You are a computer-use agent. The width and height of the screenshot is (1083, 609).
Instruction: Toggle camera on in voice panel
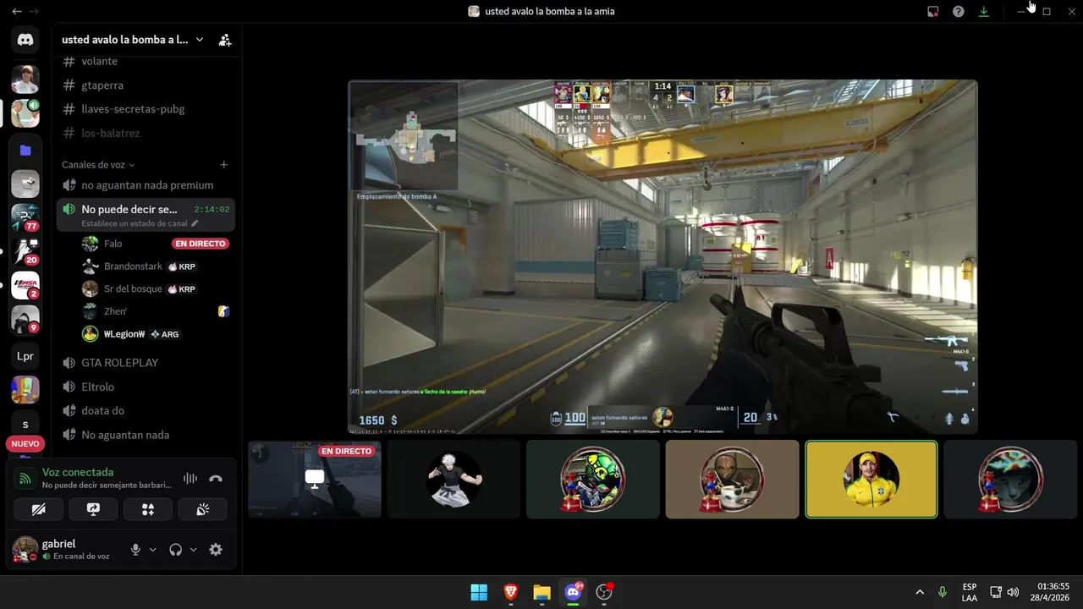point(38,509)
